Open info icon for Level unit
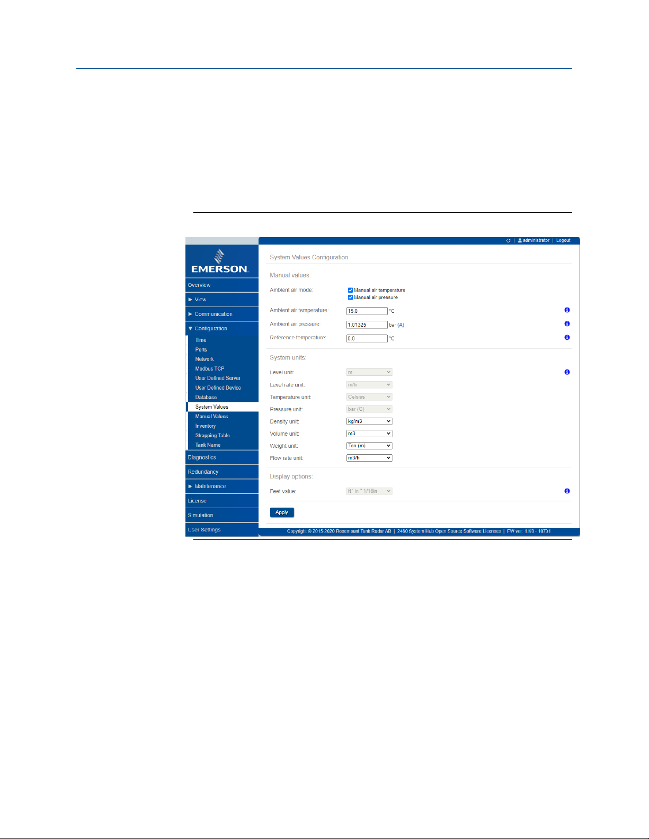The width and height of the screenshot is (649, 839). [x=567, y=372]
